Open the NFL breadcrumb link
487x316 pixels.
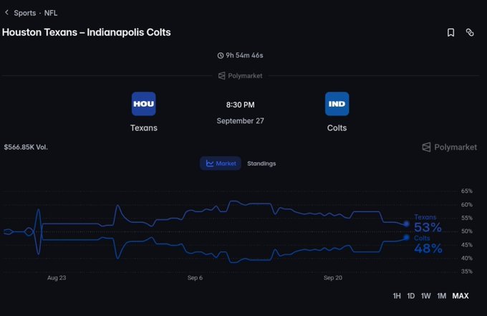coord(51,13)
